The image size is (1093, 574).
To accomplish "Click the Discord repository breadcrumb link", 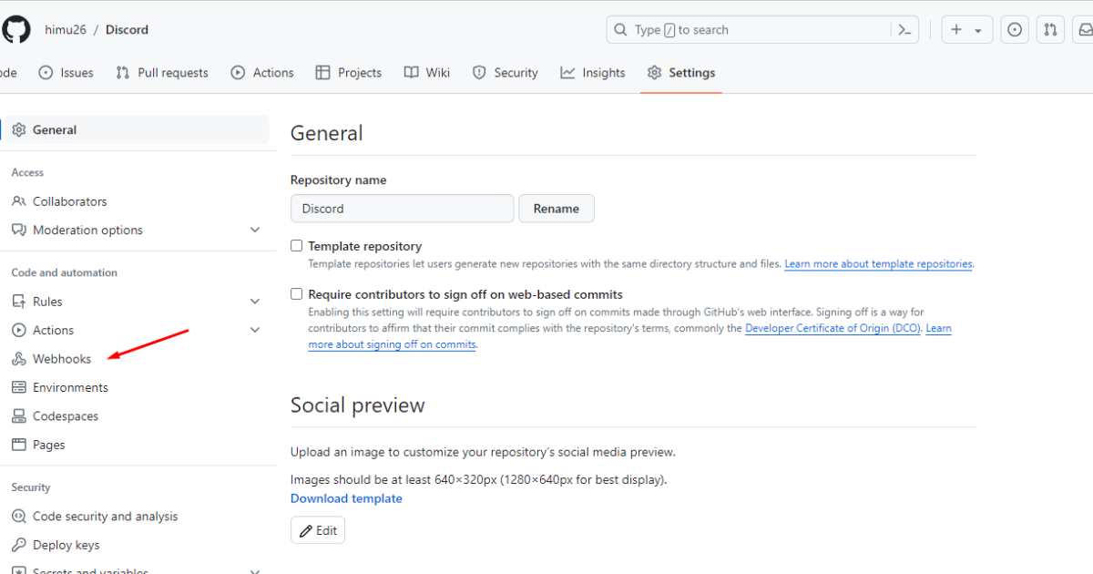I will coord(127,30).
